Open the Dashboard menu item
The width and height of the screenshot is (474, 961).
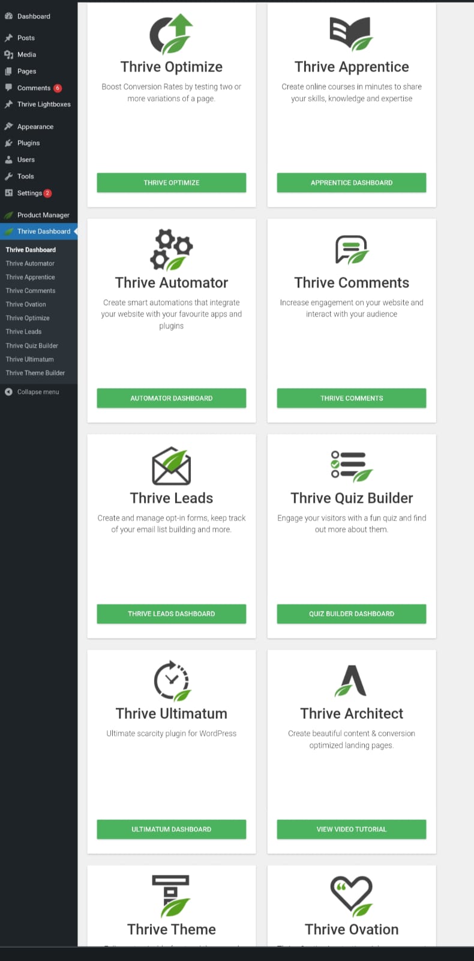point(34,16)
